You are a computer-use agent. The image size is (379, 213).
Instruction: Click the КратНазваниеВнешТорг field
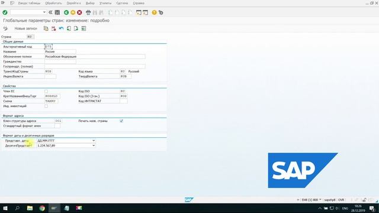pos(52,96)
